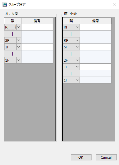
Task: Select the first range separator cell in 床、小梁
Action: coord(71,34)
